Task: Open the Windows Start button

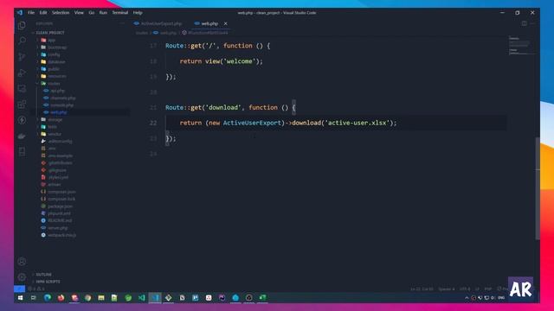Action: pos(20,298)
